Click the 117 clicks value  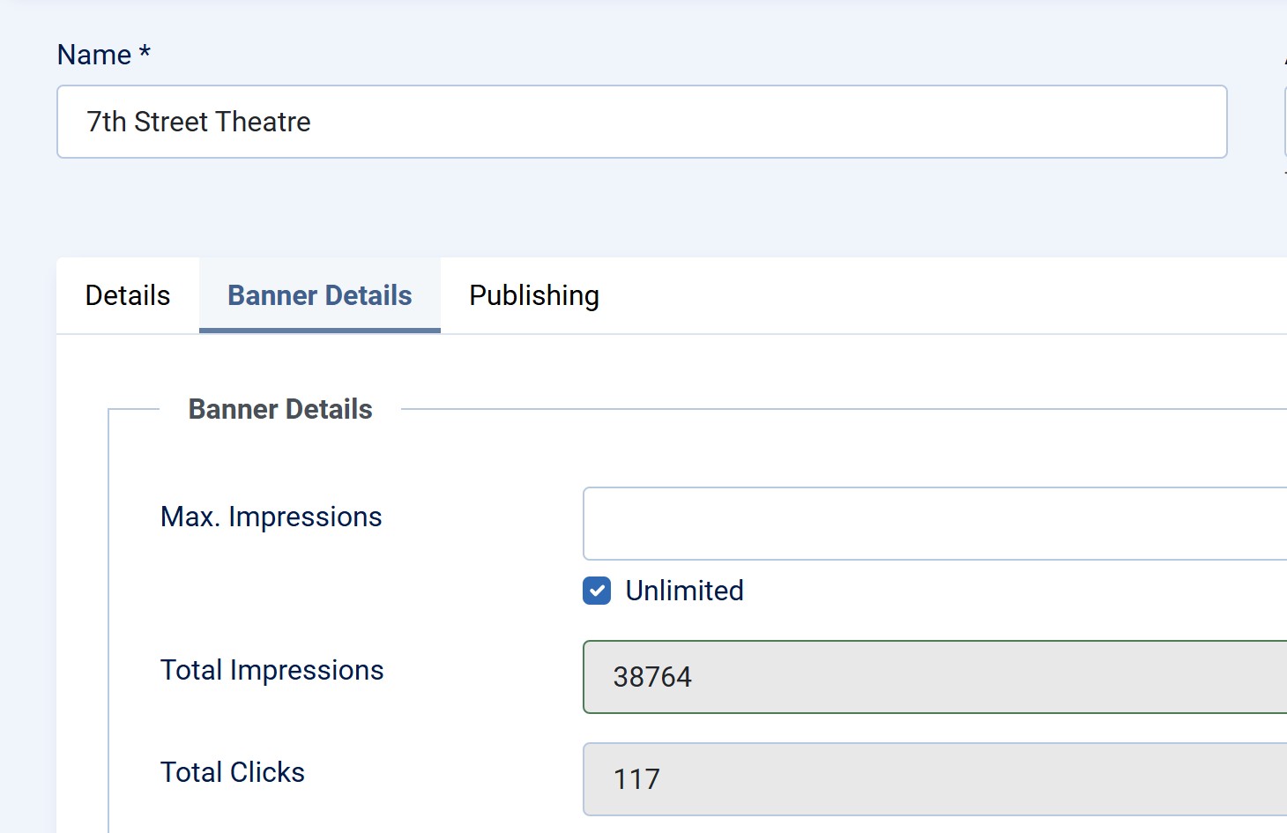coord(636,779)
